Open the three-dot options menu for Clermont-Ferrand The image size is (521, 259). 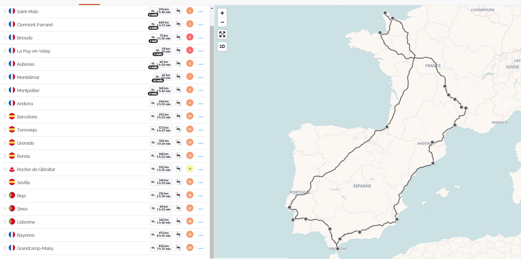tap(201, 25)
